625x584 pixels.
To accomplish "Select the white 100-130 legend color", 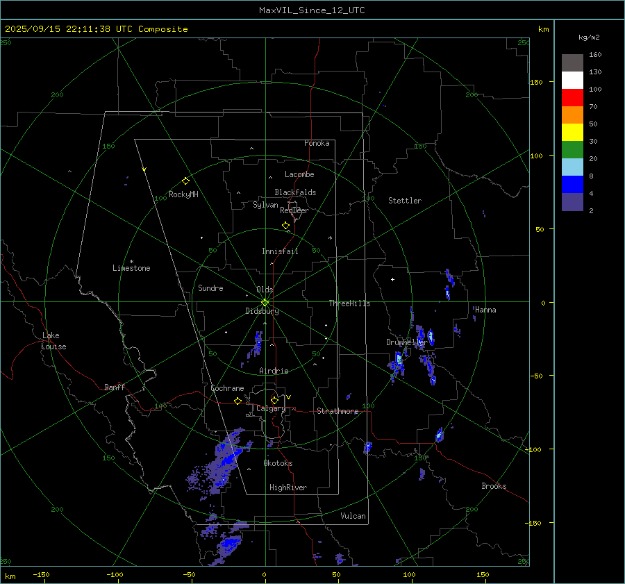I will click(x=572, y=81).
